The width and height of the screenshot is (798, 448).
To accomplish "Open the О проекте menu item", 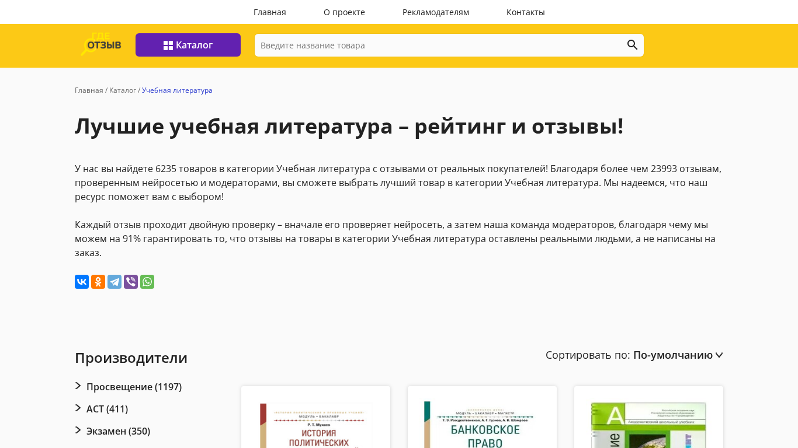I will [344, 12].
